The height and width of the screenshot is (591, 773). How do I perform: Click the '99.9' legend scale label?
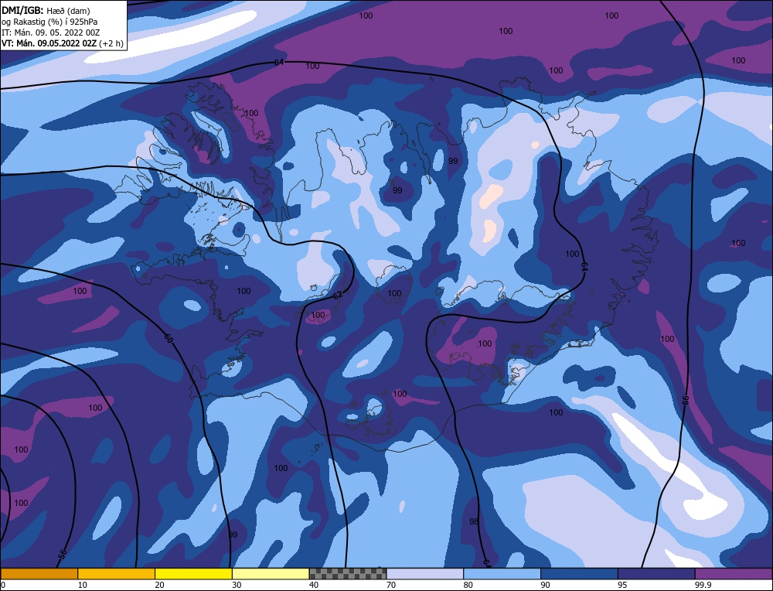pyautogui.click(x=702, y=585)
